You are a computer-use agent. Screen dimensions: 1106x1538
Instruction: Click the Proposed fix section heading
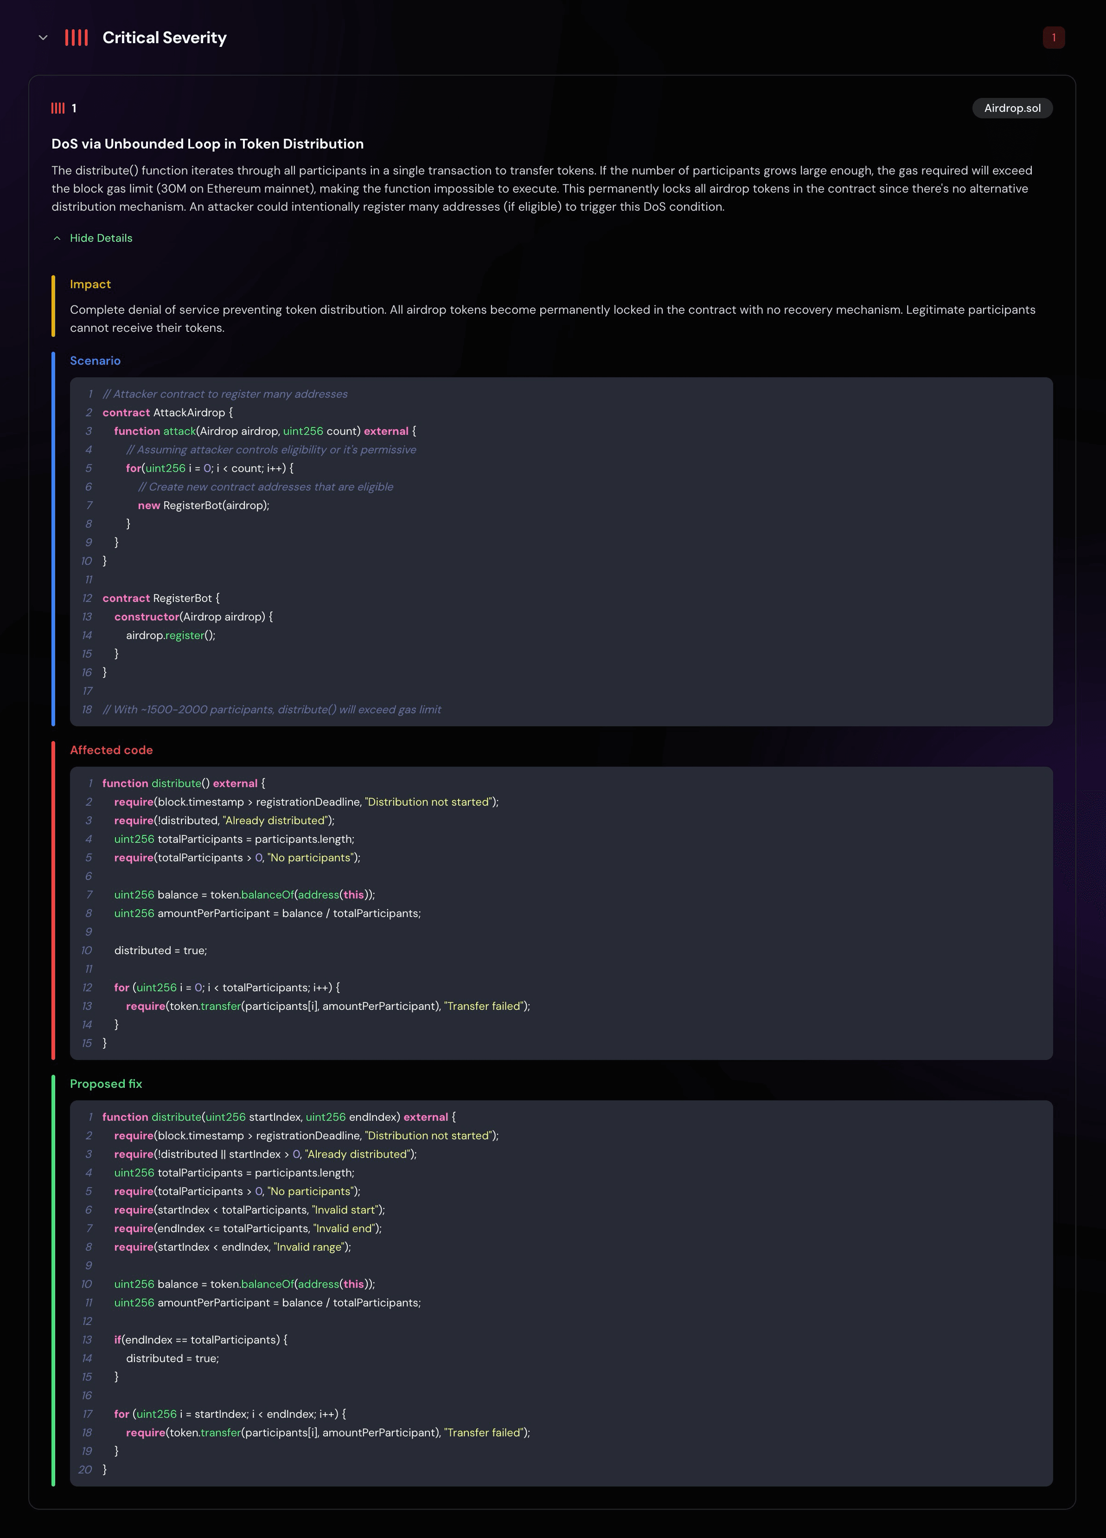(x=106, y=1084)
